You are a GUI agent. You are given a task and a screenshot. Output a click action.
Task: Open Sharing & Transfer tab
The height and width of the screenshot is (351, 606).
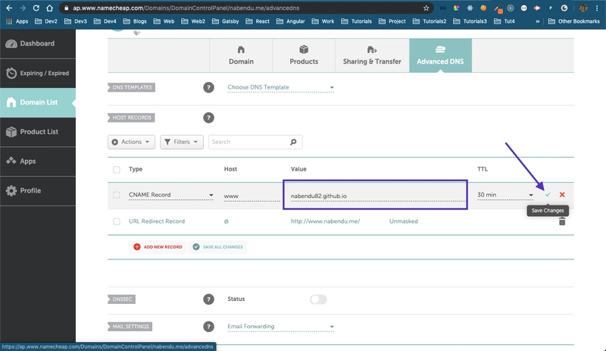click(x=372, y=55)
